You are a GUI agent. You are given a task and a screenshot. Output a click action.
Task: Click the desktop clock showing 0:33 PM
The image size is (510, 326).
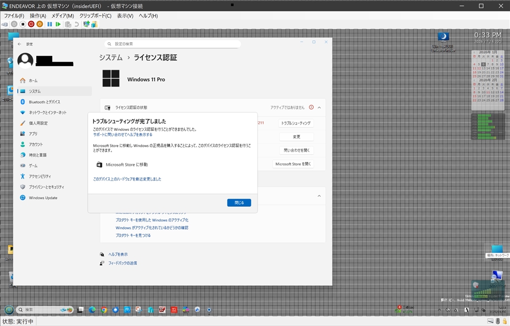487,35
